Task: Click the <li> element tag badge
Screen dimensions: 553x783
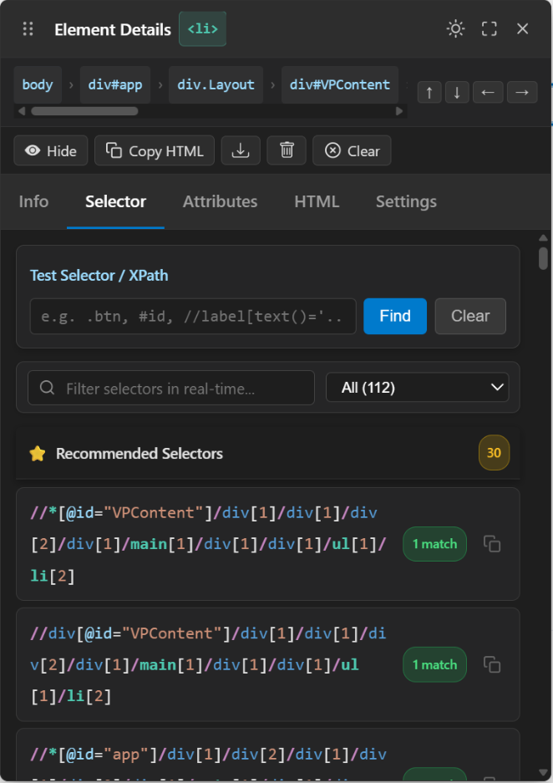Action: (x=203, y=29)
